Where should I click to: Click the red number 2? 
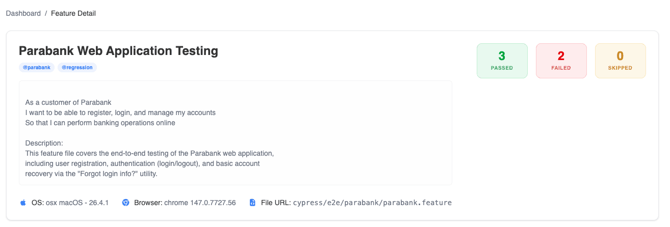[x=561, y=56]
